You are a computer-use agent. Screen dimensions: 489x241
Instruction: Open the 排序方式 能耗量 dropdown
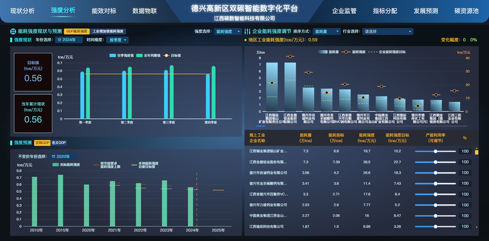point(326,32)
